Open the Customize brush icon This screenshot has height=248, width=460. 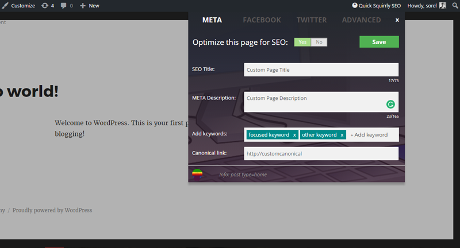point(5,6)
